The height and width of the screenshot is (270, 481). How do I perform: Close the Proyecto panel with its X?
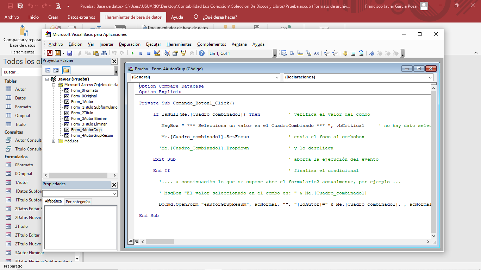point(114,61)
